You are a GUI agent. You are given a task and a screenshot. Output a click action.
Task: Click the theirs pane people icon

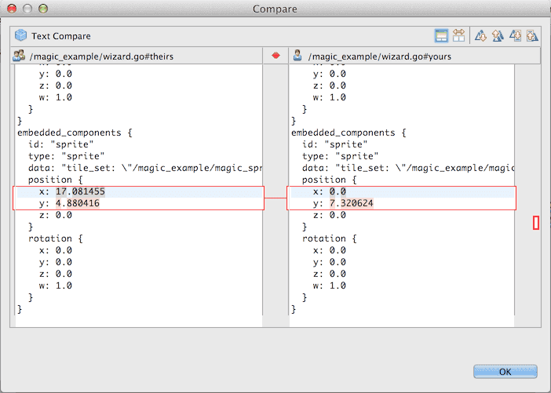click(x=19, y=56)
